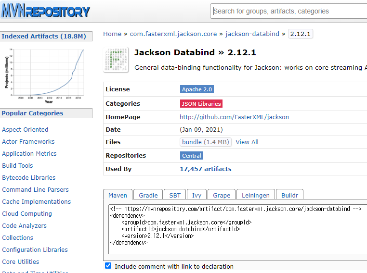Open Actor Frameworks category

[28, 141]
